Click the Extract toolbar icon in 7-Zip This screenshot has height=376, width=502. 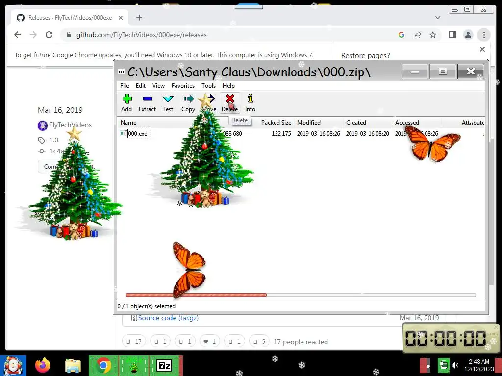tap(147, 103)
